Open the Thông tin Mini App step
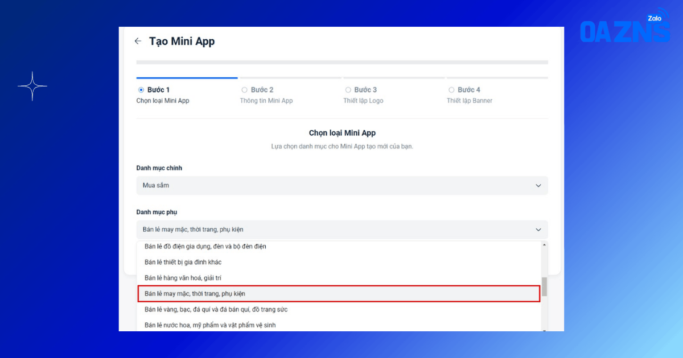The image size is (683, 358). [266, 101]
